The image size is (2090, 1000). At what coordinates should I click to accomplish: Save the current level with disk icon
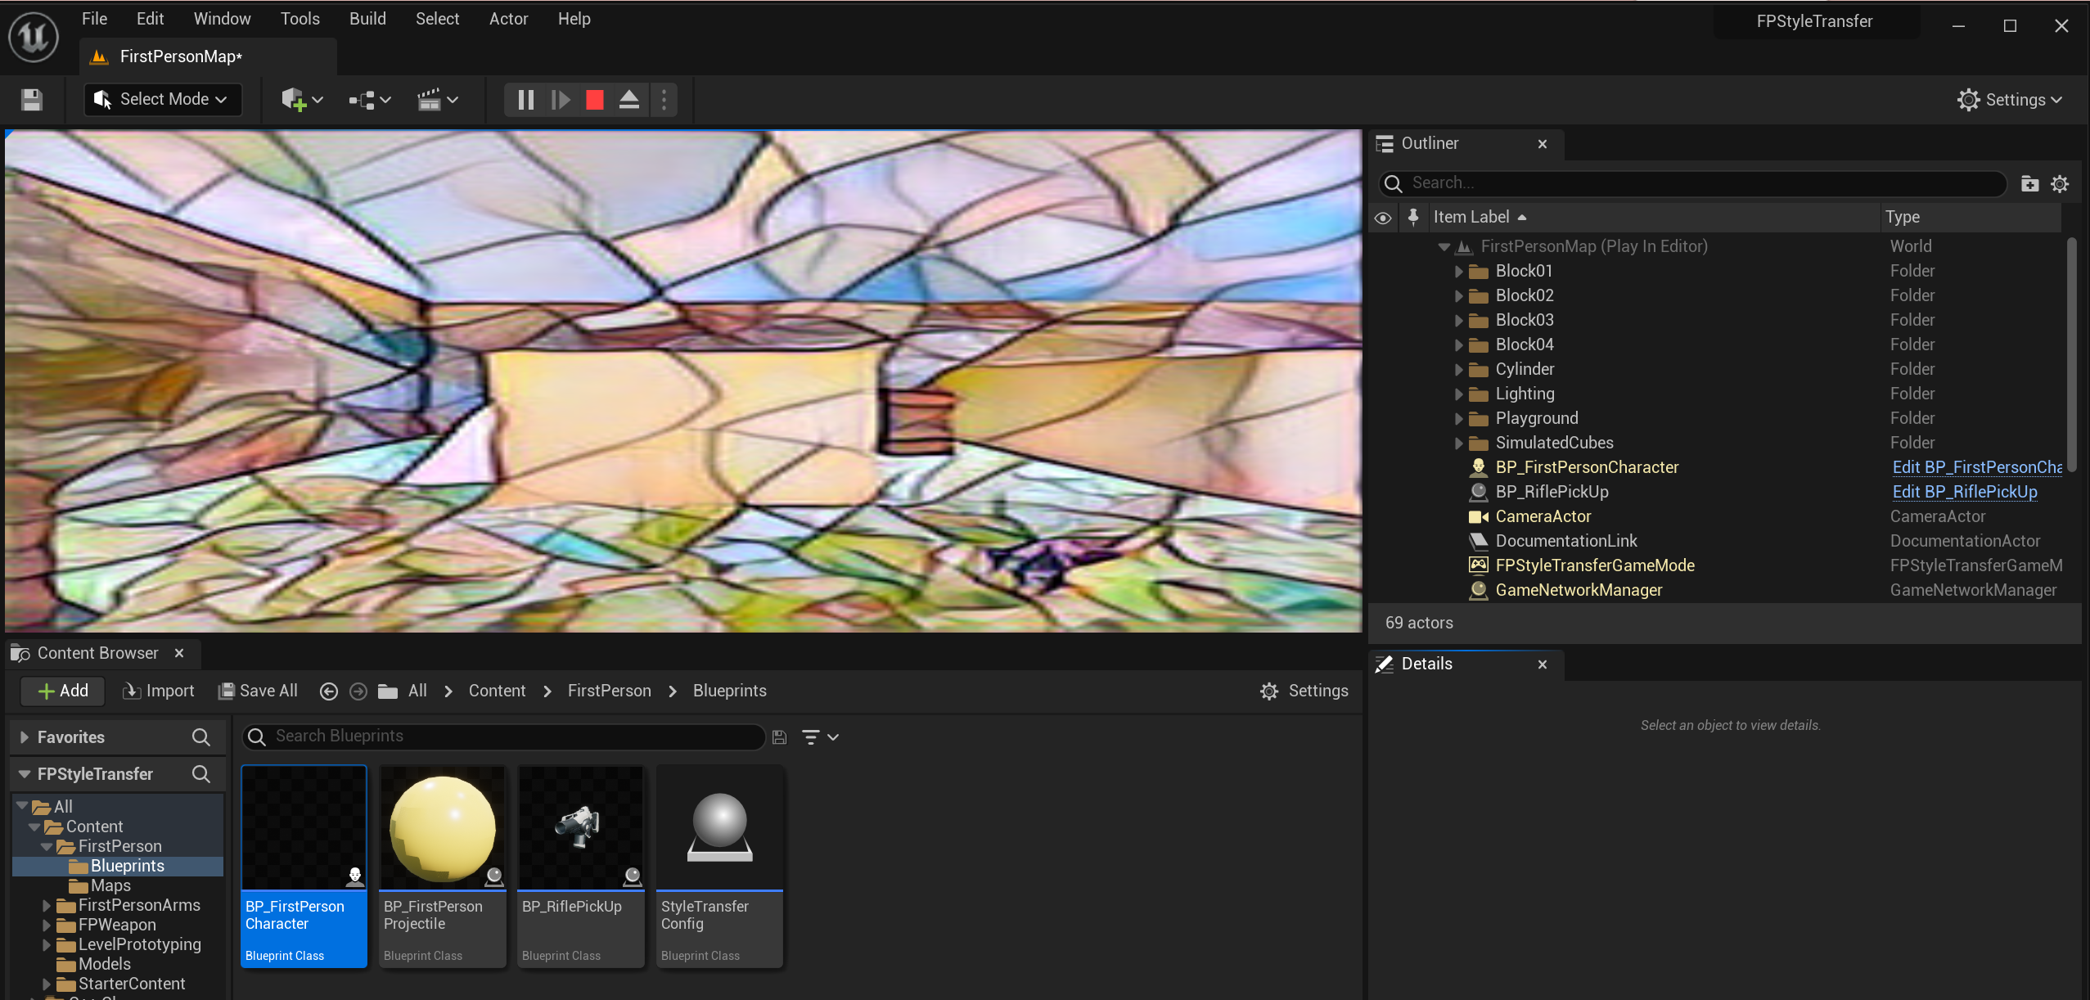point(32,100)
